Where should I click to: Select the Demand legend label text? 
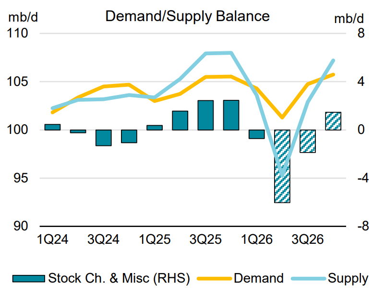pyautogui.click(x=259, y=278)
